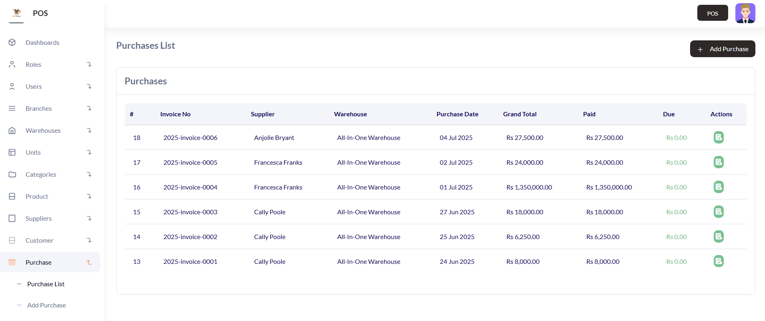Click the Warehouses house icon
Viewport: 765px width, 321px height.
click(x=12, y=130)
